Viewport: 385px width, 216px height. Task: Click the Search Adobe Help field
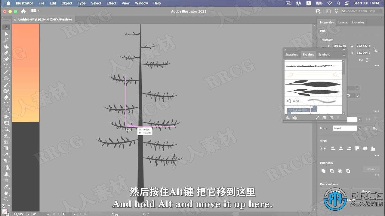click(361, 11)
